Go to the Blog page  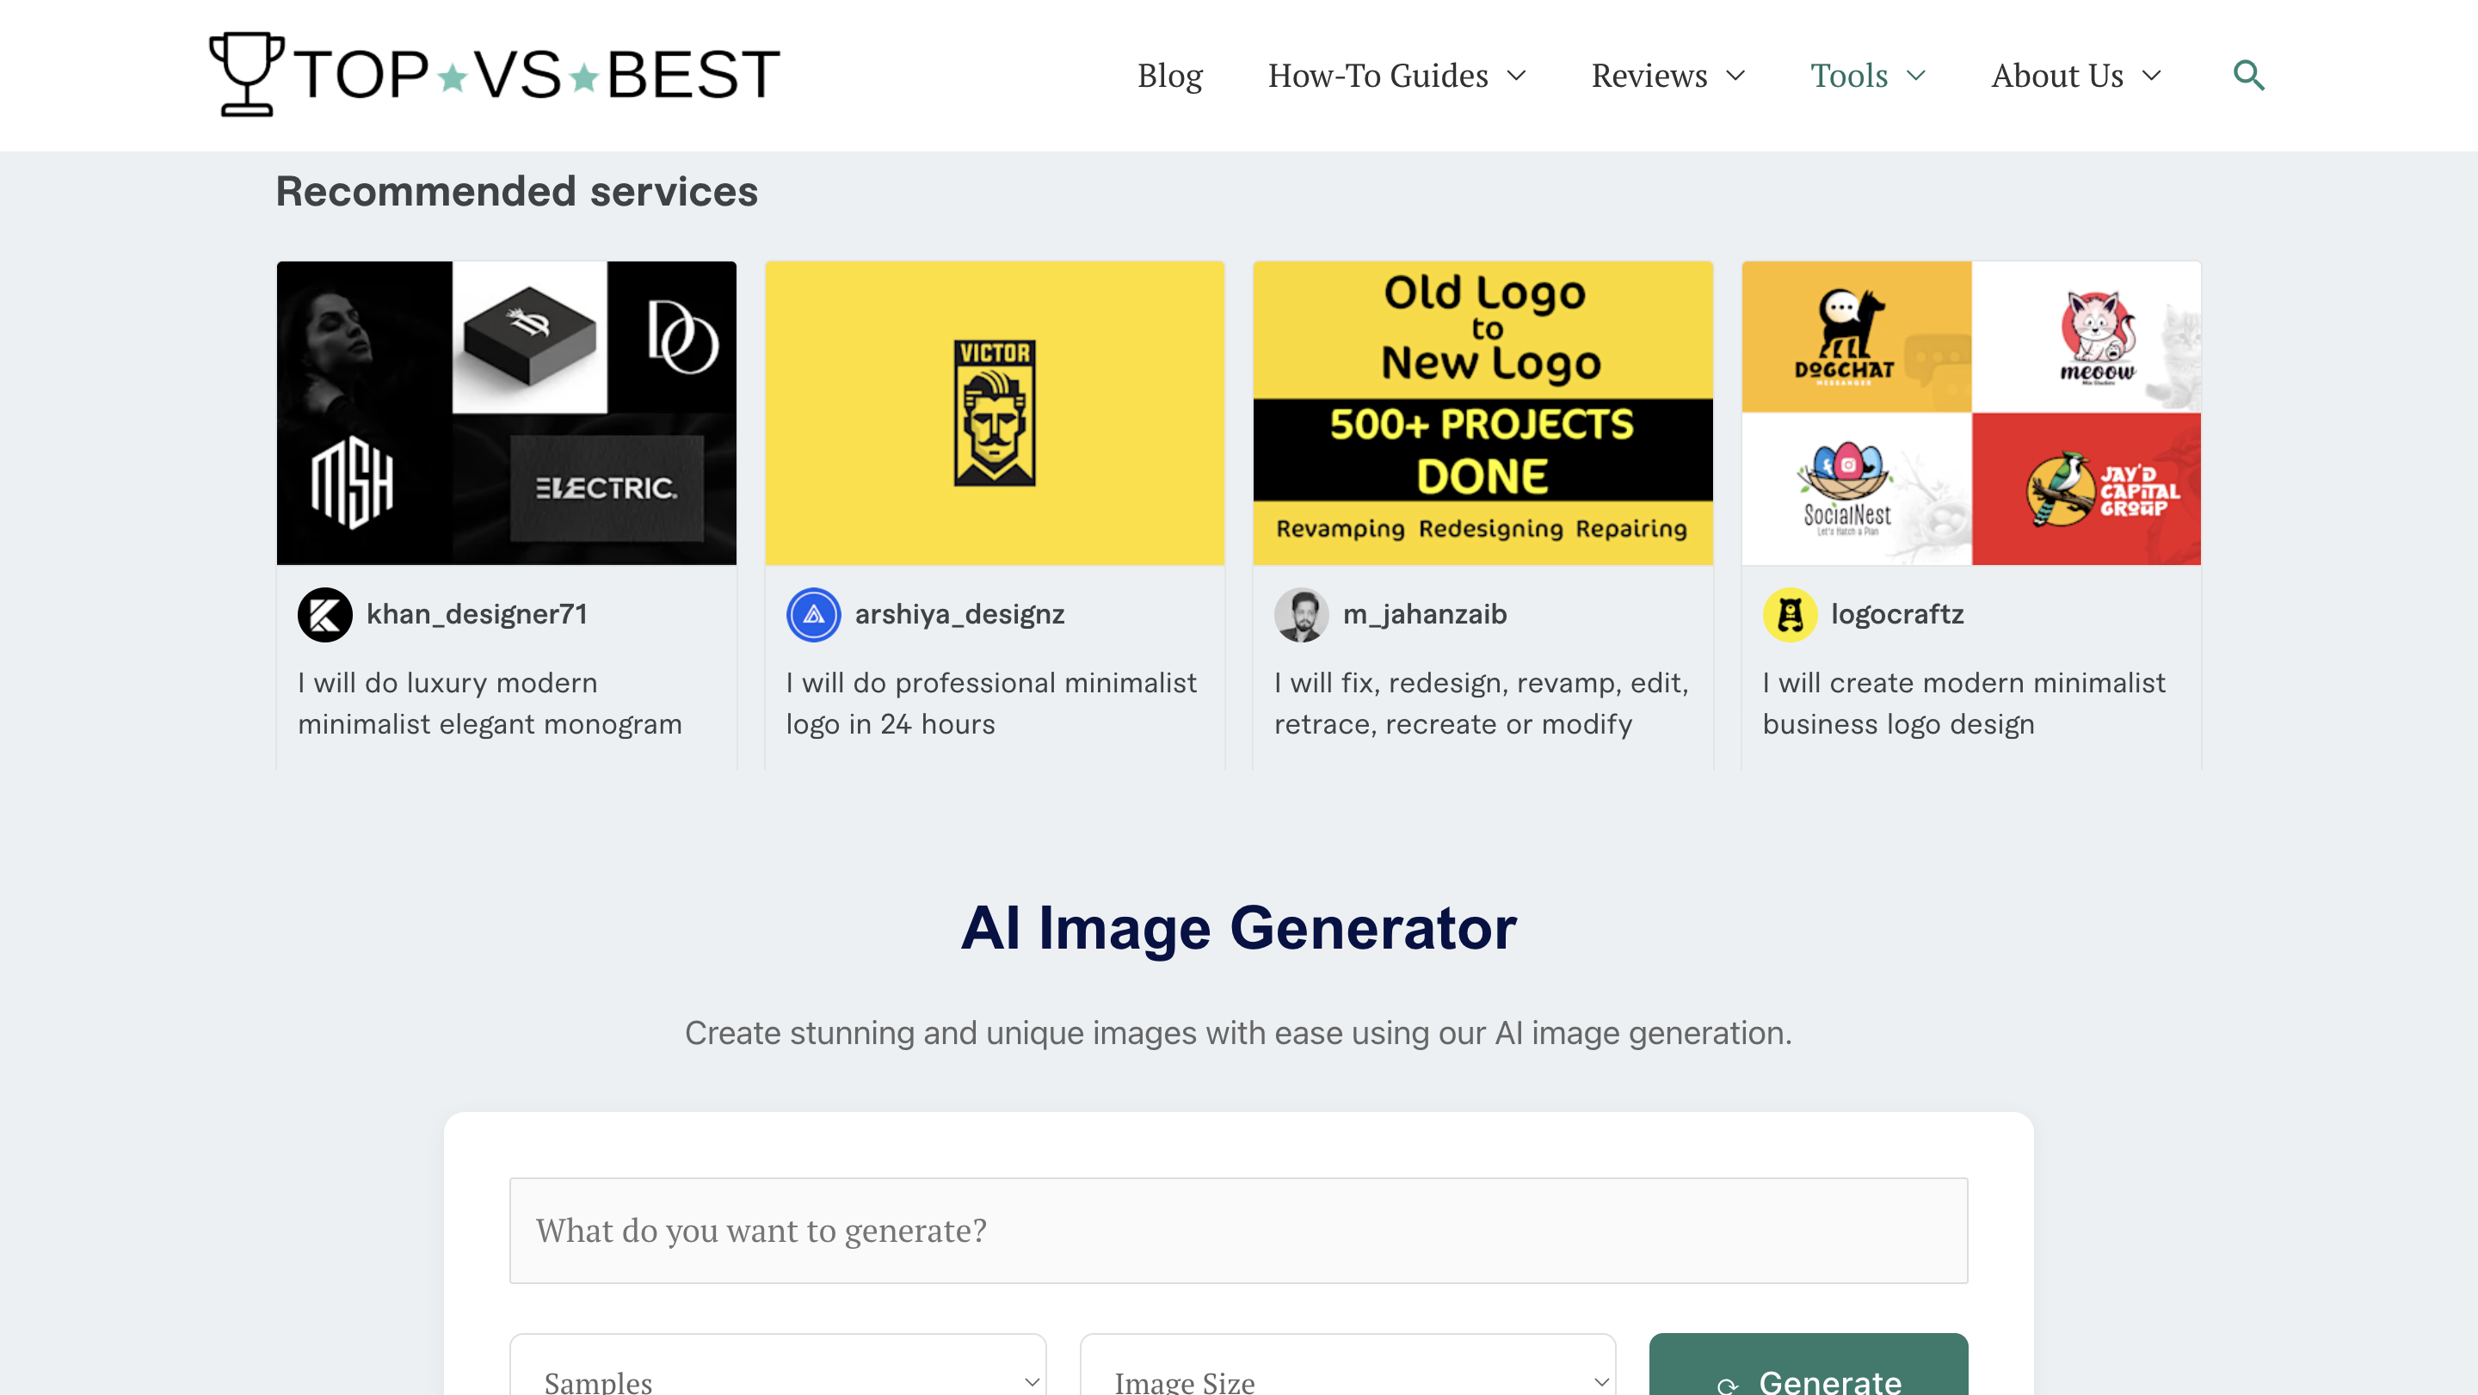(x=1170, y=75)
